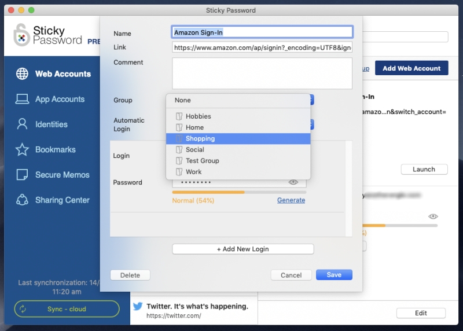The height and width of the screenshot is (331, 463).
Task: Start Sync - cloud
Action: 67,309
